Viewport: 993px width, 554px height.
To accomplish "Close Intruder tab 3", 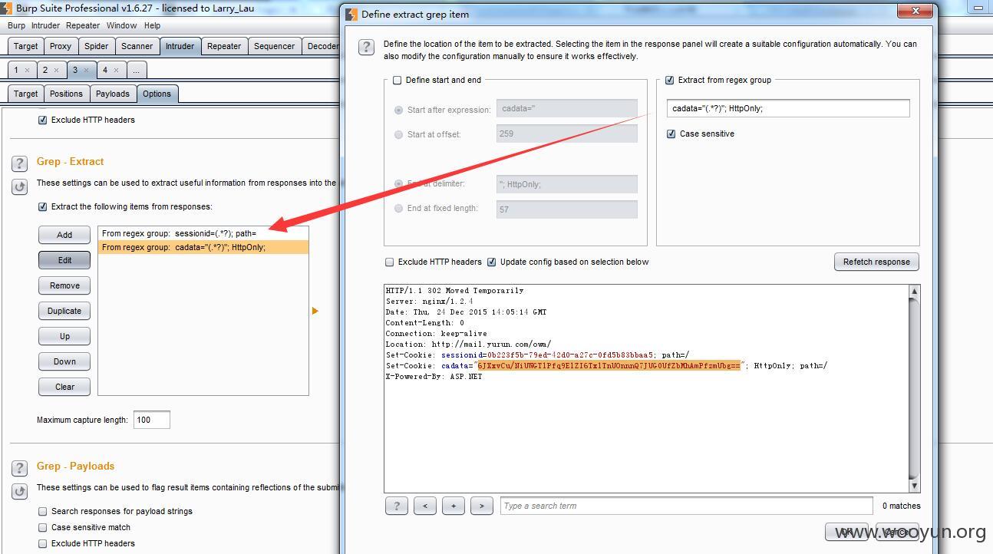I will tap(86, 70).
